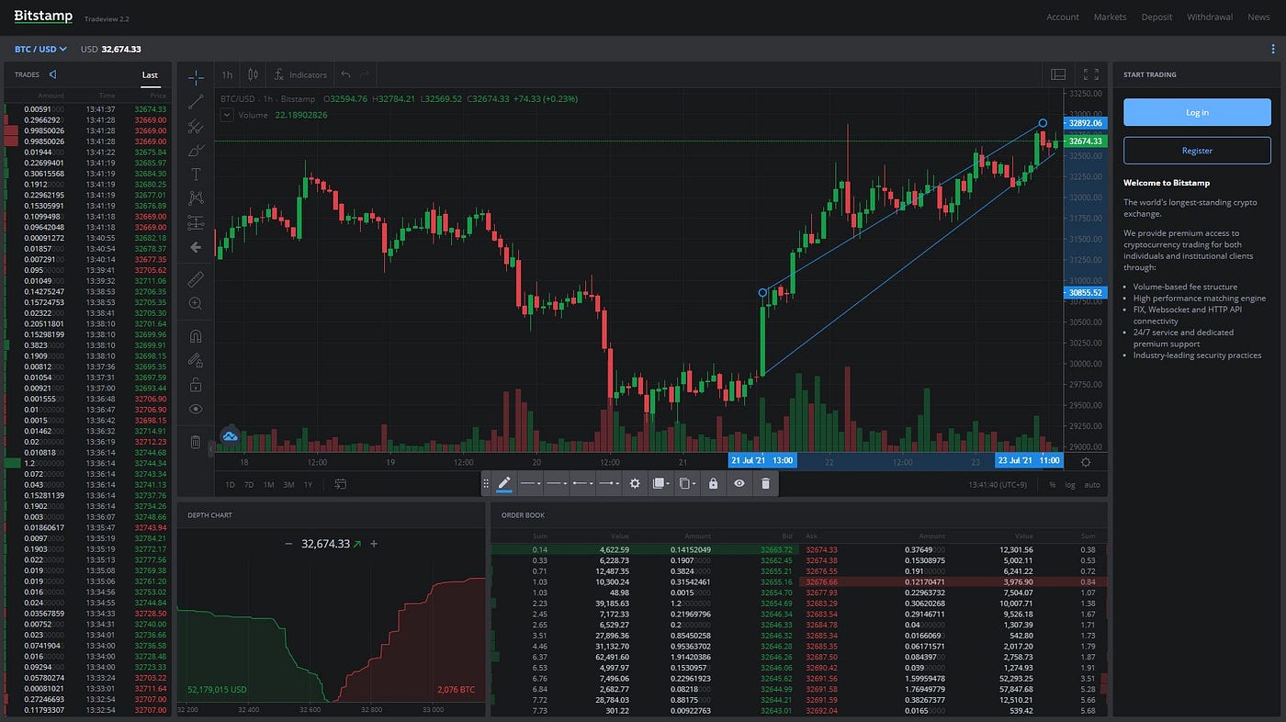Open the chart layout settings icon

[1058, 74]
